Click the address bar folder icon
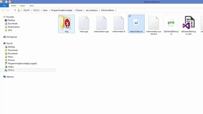The height and width of the screenshot is (114, 203). click(x=19, y=10)
